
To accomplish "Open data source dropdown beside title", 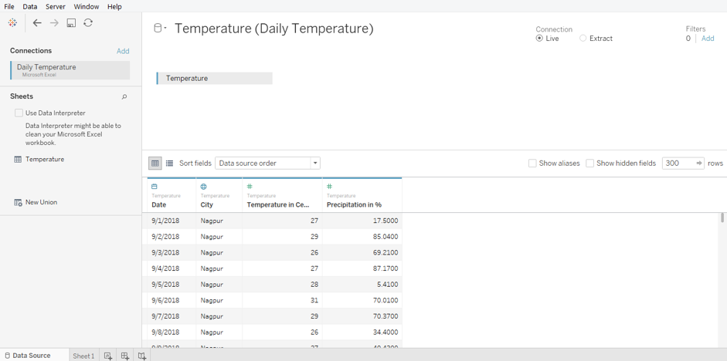I will (160, 29).
